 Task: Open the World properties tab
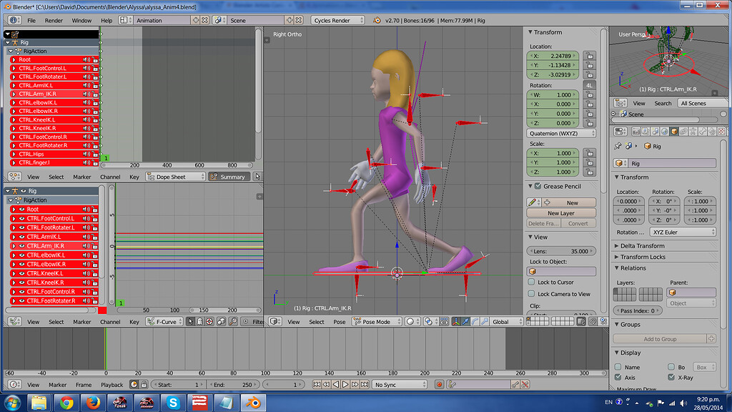[x=665, y=132]
